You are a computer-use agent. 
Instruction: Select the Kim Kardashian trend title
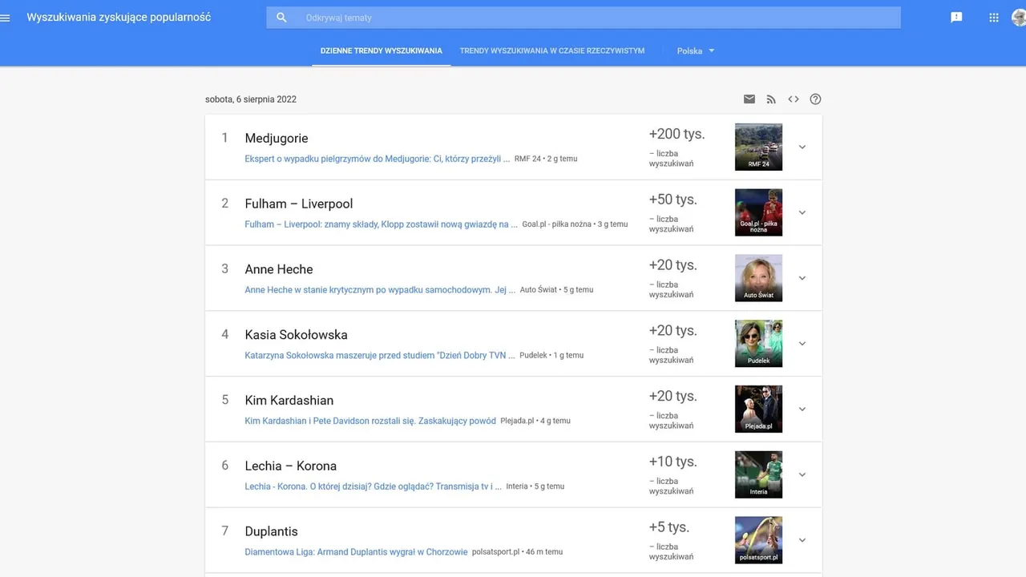[x=289, y=401]
